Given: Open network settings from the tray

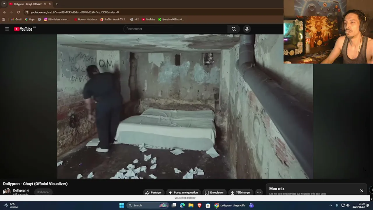Looking at the screenshot, I should point(343,205).
